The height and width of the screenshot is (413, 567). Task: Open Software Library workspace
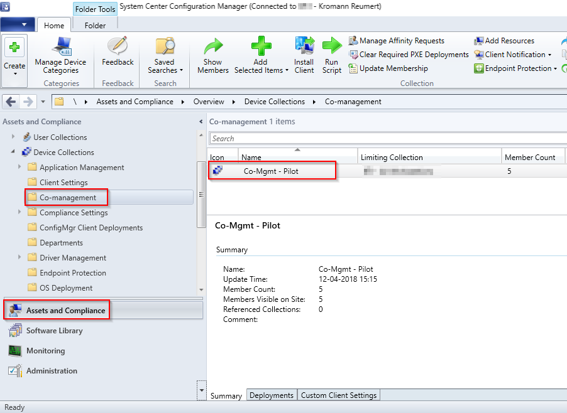point(103,331)
